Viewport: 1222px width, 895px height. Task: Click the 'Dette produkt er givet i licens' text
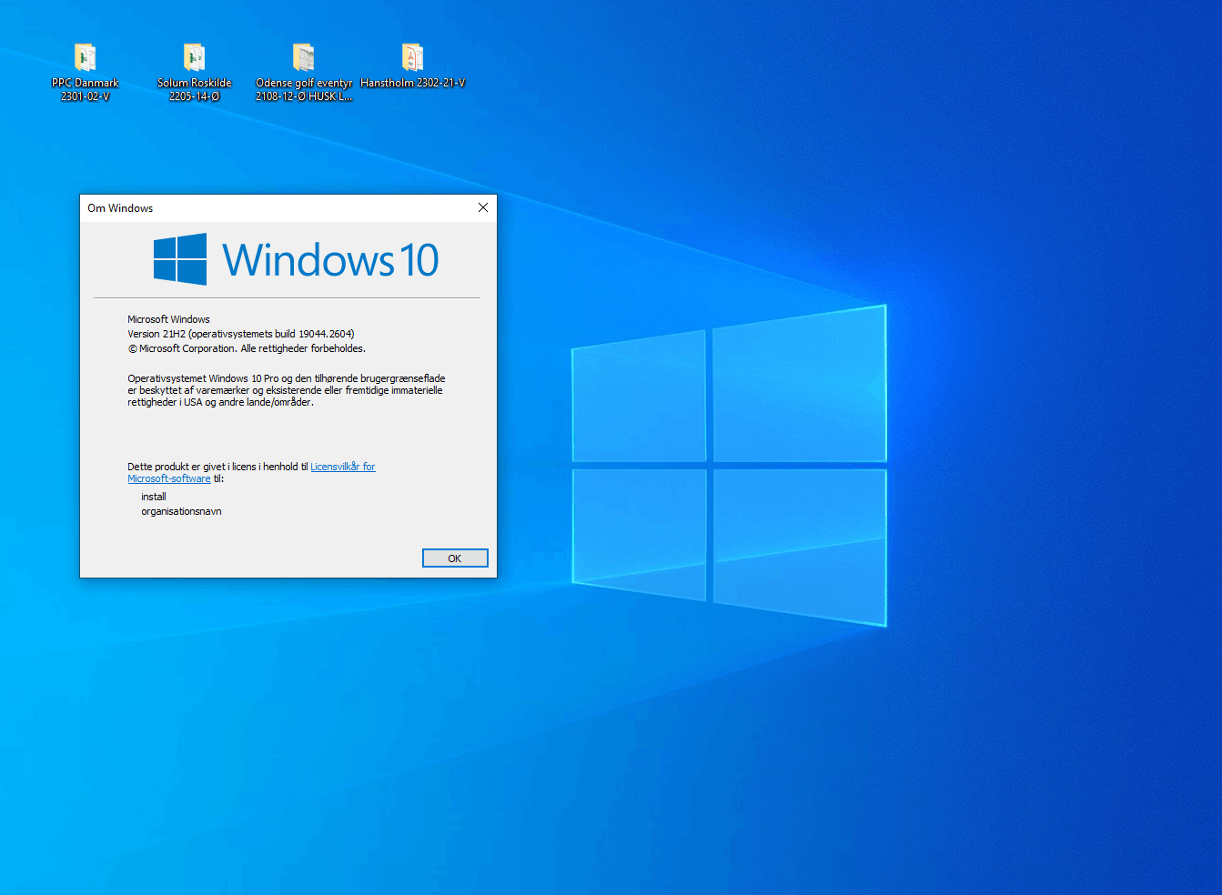click(217, 467)
